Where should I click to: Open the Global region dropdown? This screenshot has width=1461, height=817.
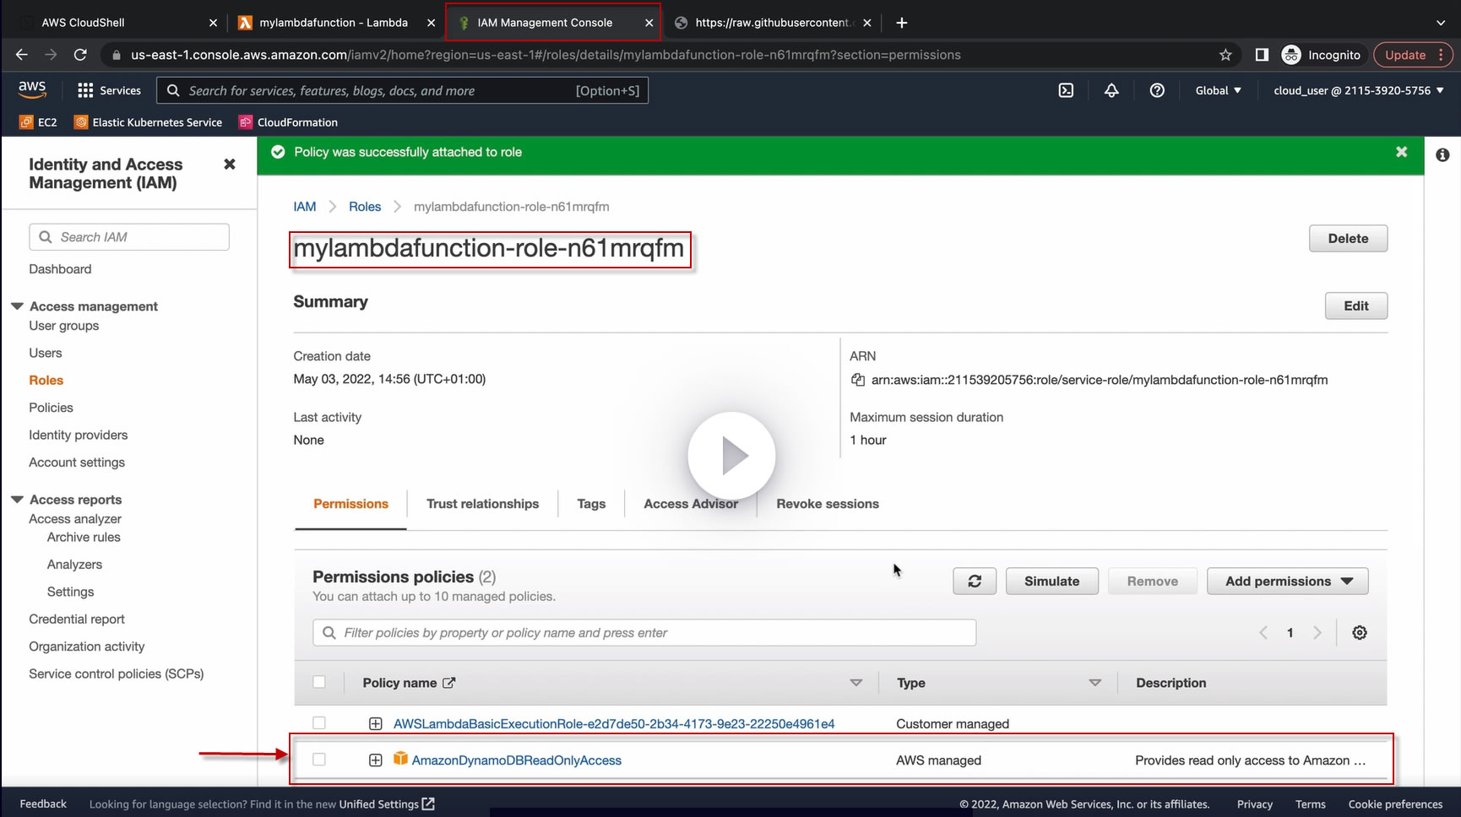(x=1218, y=90)
